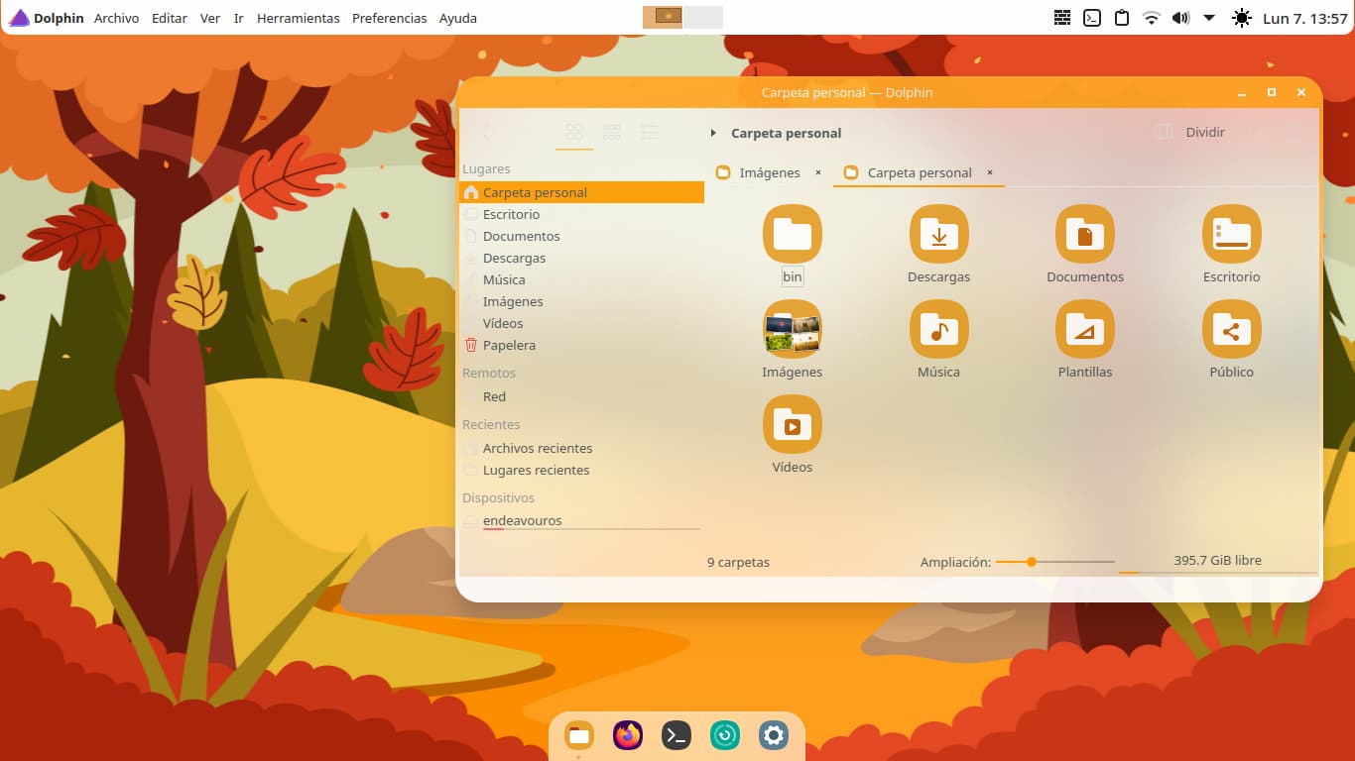Open the Imágenes folder with photo thumbnails

tap(792, 330)
